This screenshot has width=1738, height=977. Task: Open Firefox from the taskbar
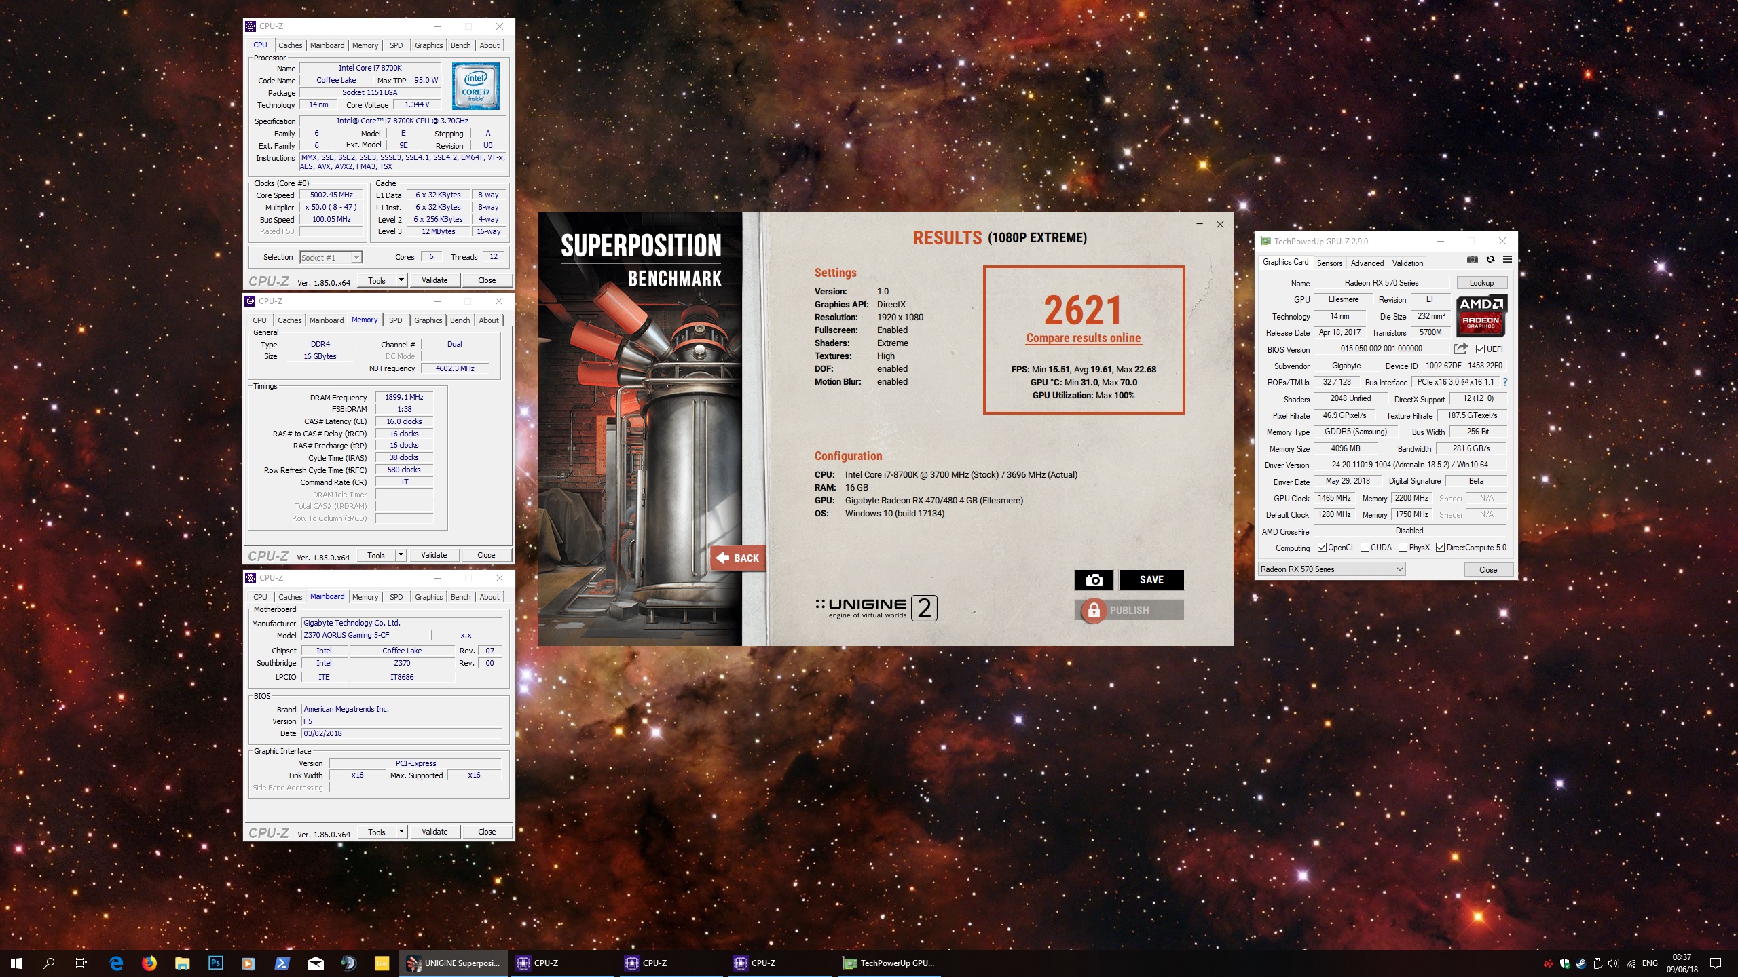pyautogui.click(x=149, y=963)
